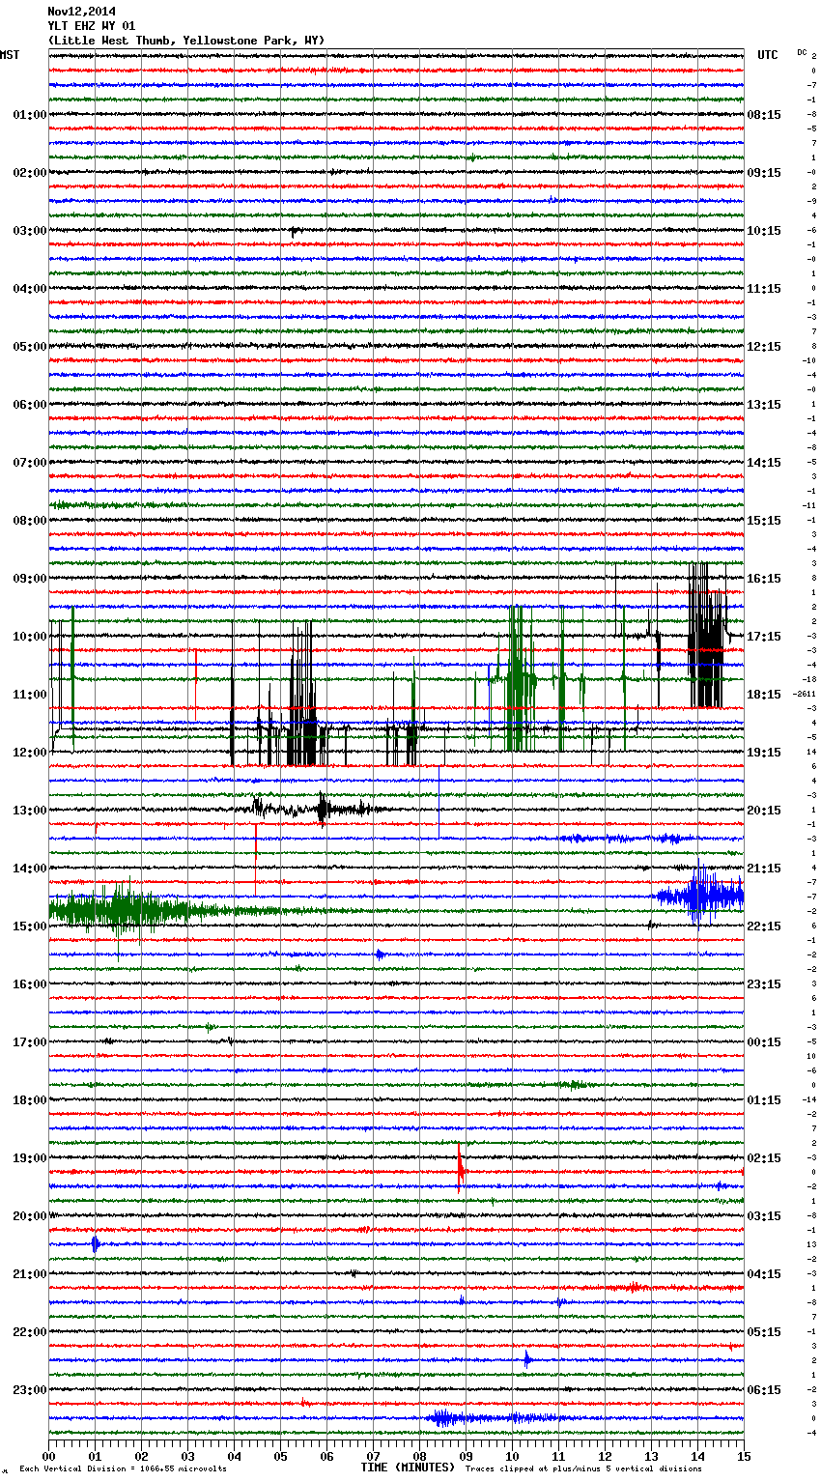Click the 09:00 MST time label
This screenshot has width=821, height=1482.
[x=29, y=579]
